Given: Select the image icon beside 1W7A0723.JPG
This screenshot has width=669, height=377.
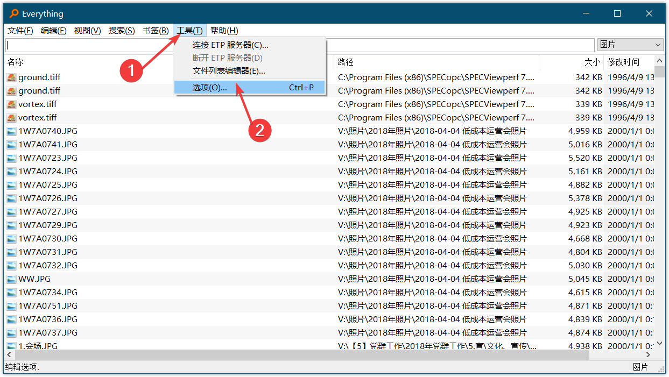Looking at the screenshot, I should (11, 158).
